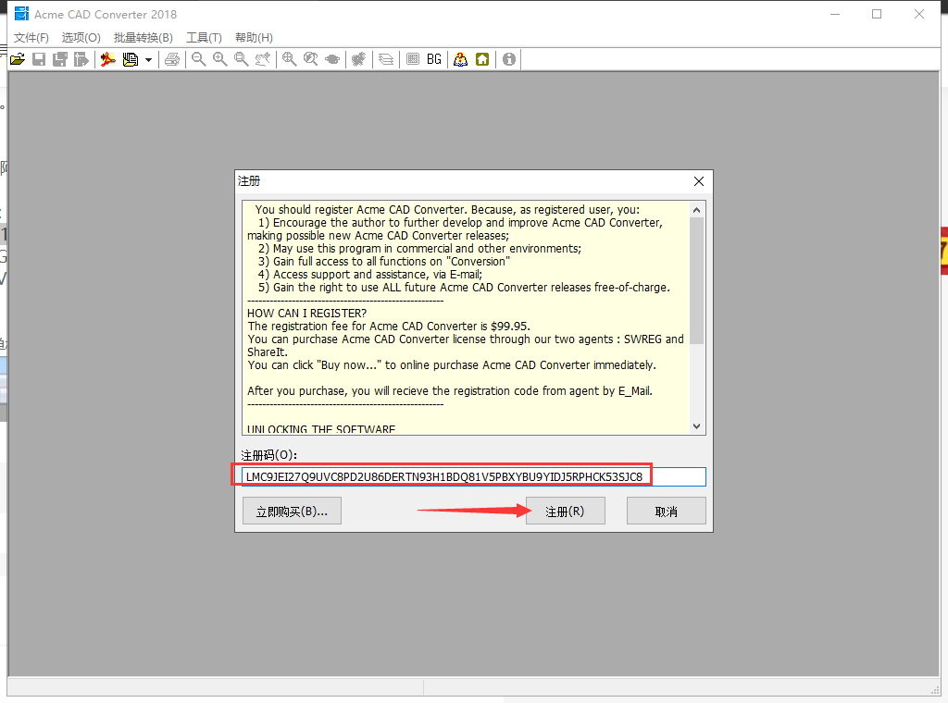Open the 帮助(H) menu
Image resolution: width=948 pixels, height=703 pixels.
click(x=254, y=38)
